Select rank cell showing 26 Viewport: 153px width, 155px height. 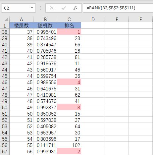coord(69,51)
